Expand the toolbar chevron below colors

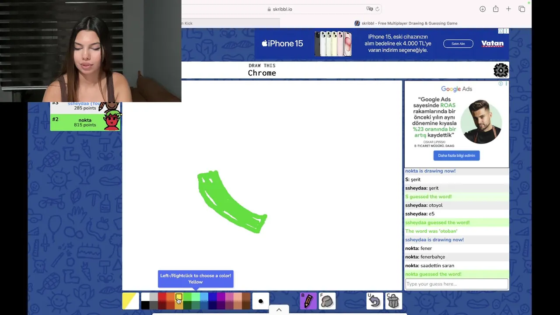279,310
